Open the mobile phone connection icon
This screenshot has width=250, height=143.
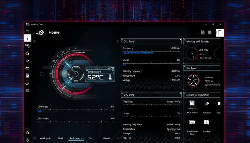(220, 33)
